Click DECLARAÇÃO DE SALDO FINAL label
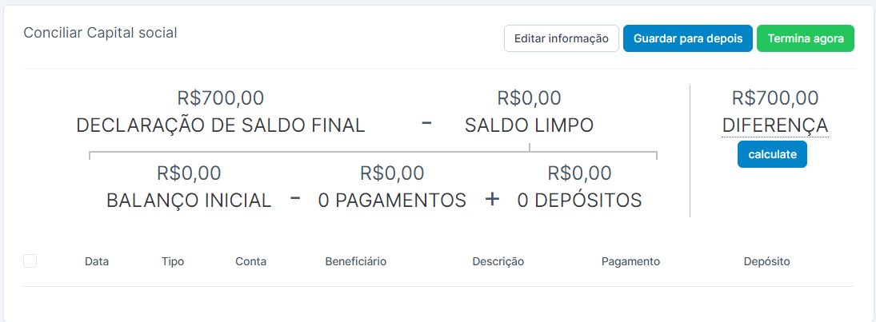Viewport: 876px width, 322px height. pyautogui.click(x=220, y=125)
